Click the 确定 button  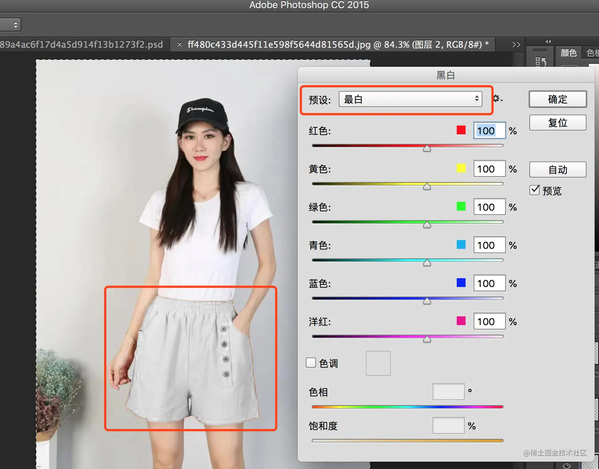(x=558, y=99)
